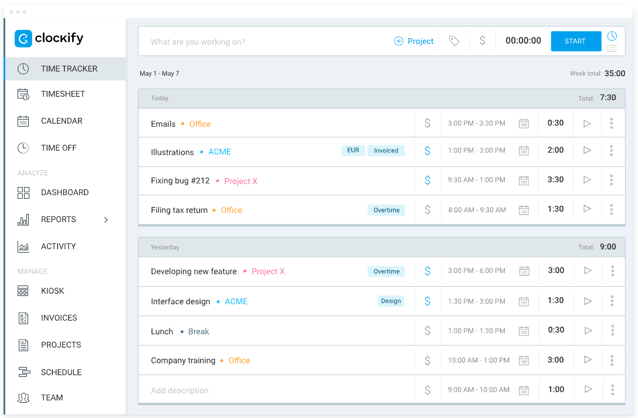Viewport: 638px width, 418px height.
Task: Select the Timesheet icon in the sidebar
Action: click(23, 94)
